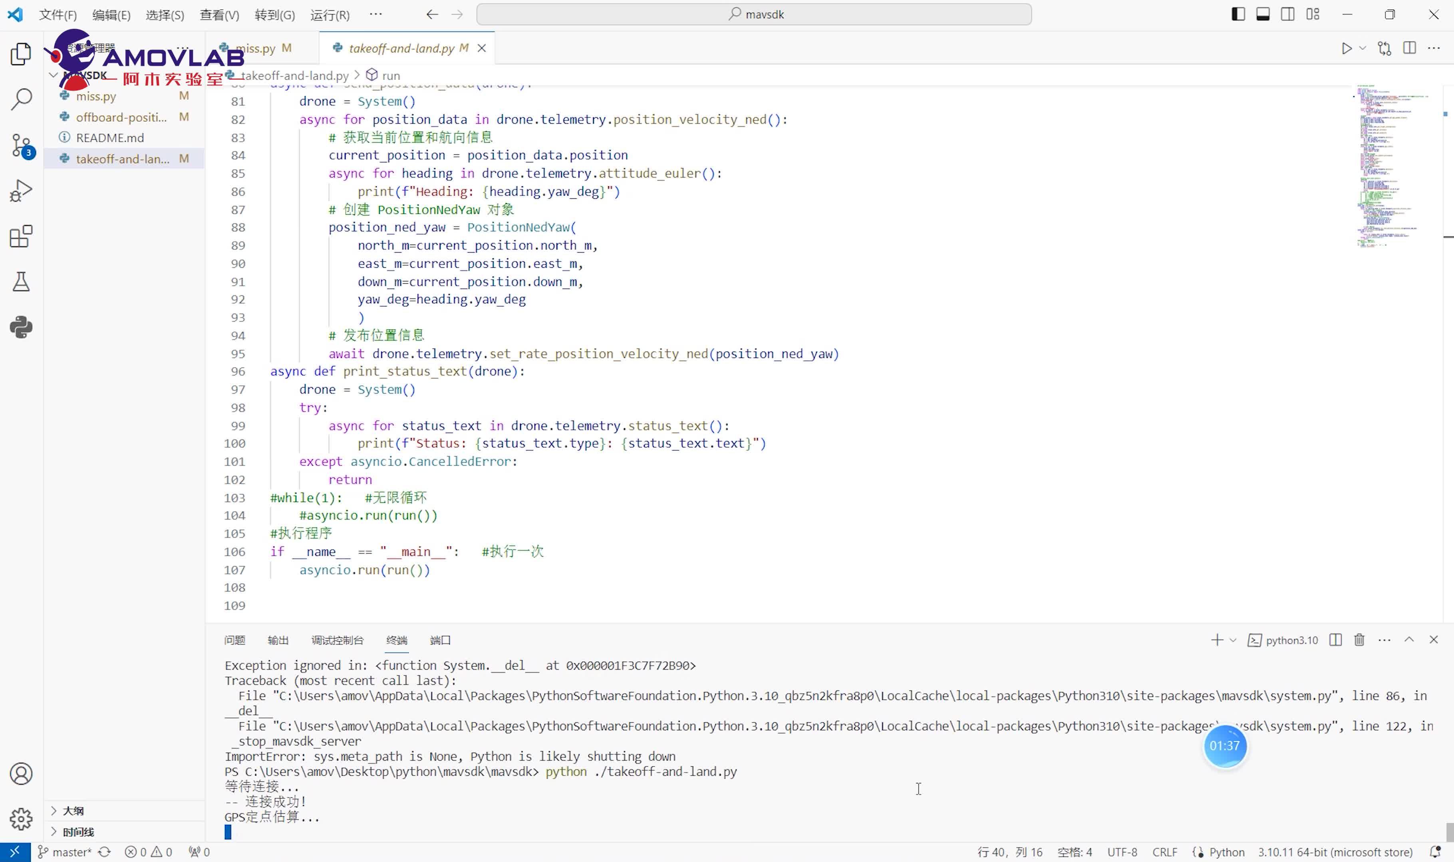Open the Source Control view

coord(22,145)
